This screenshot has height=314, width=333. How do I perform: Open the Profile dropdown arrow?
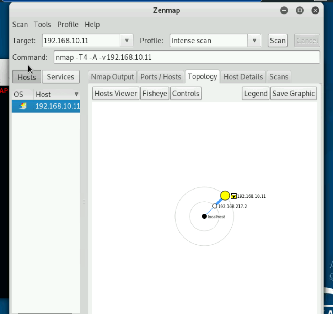pos(254,41)
